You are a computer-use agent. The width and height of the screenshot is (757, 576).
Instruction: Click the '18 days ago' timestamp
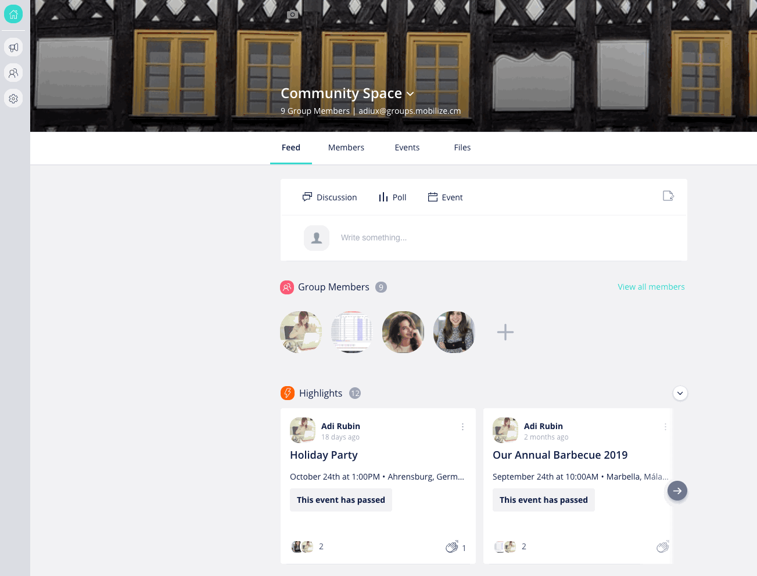click(340, 437)
